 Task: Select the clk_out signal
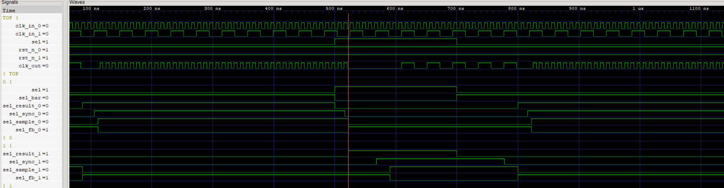34,66
